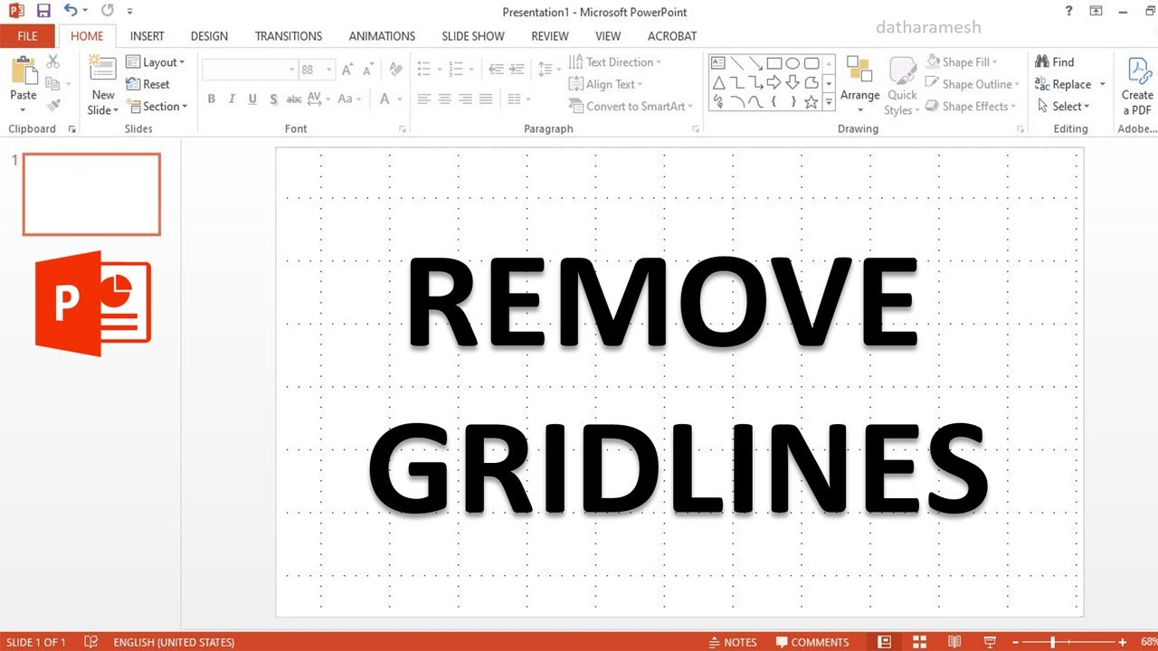Click the Save icon in quick access toolbar
The width and height of the screenshot is (1158, 651).
pos(43,12)
